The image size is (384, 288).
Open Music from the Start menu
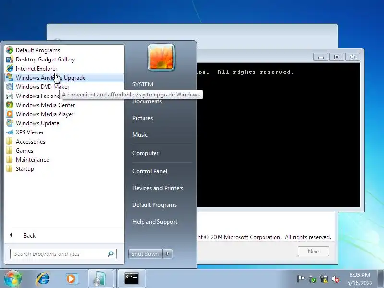[x=140, y=135]
